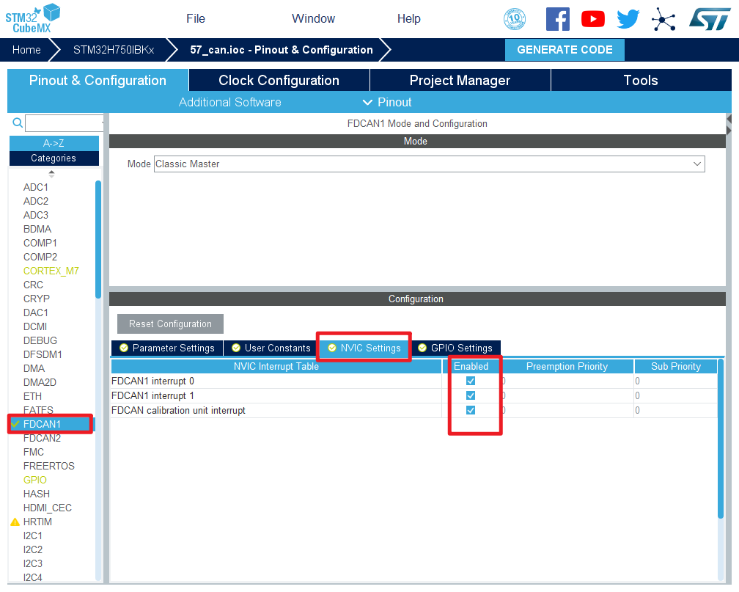The height and width of the screenshot is (592, 739).
Task: Open the Mode dropdown set to Classic Master
Action: [429, 164]
